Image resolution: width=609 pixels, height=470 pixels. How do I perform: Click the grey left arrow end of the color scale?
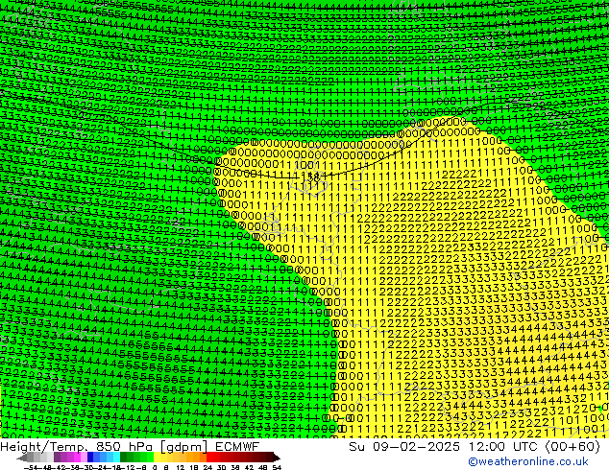22,458
